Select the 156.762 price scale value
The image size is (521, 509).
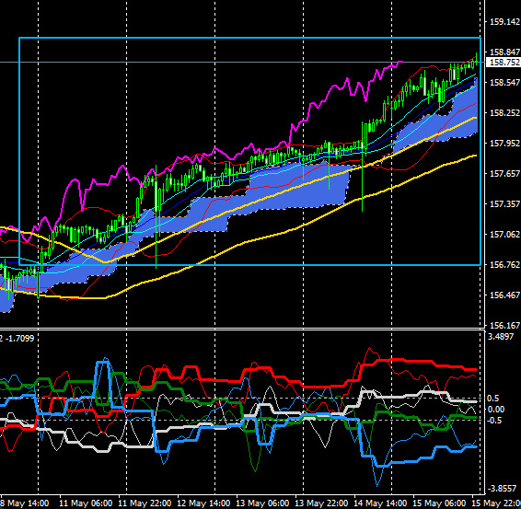coord(504,264)
